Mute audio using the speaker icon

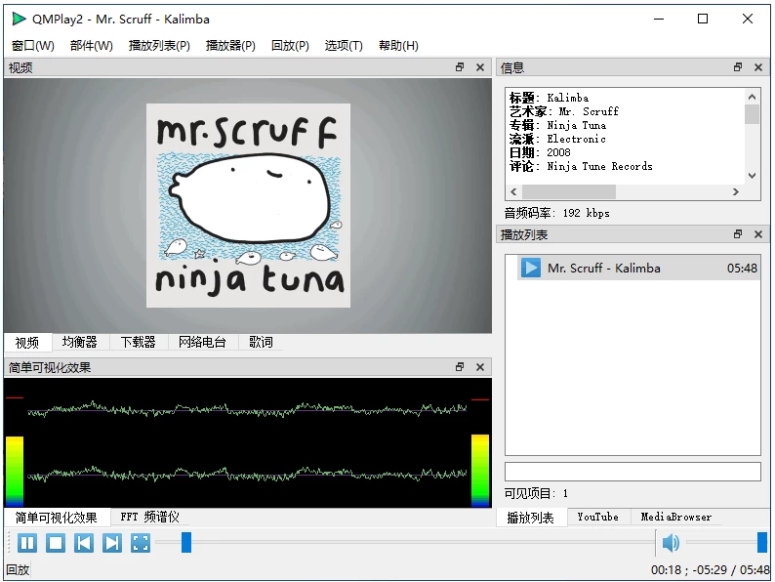pos(671,543)
